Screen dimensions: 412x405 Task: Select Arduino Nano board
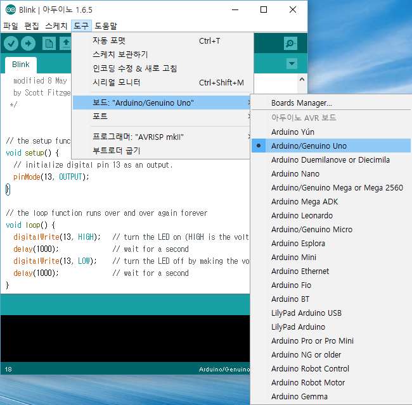click(331, 173)
